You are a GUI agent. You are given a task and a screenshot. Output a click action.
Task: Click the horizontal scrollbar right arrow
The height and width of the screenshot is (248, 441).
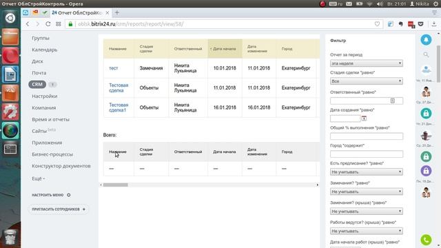(318, 185)
